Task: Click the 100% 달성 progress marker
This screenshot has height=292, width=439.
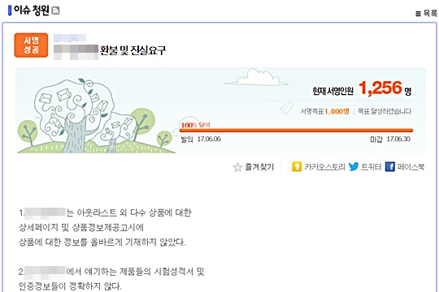Action: click(x=195, y=125)
